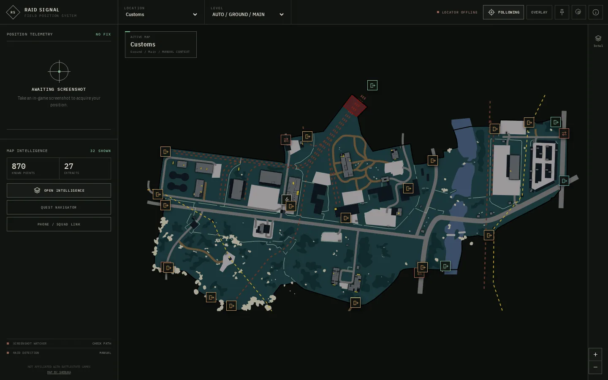Click the crosshair position icon in telemetry panel
This screenshot has height=380, width=608.
(59, 71)
